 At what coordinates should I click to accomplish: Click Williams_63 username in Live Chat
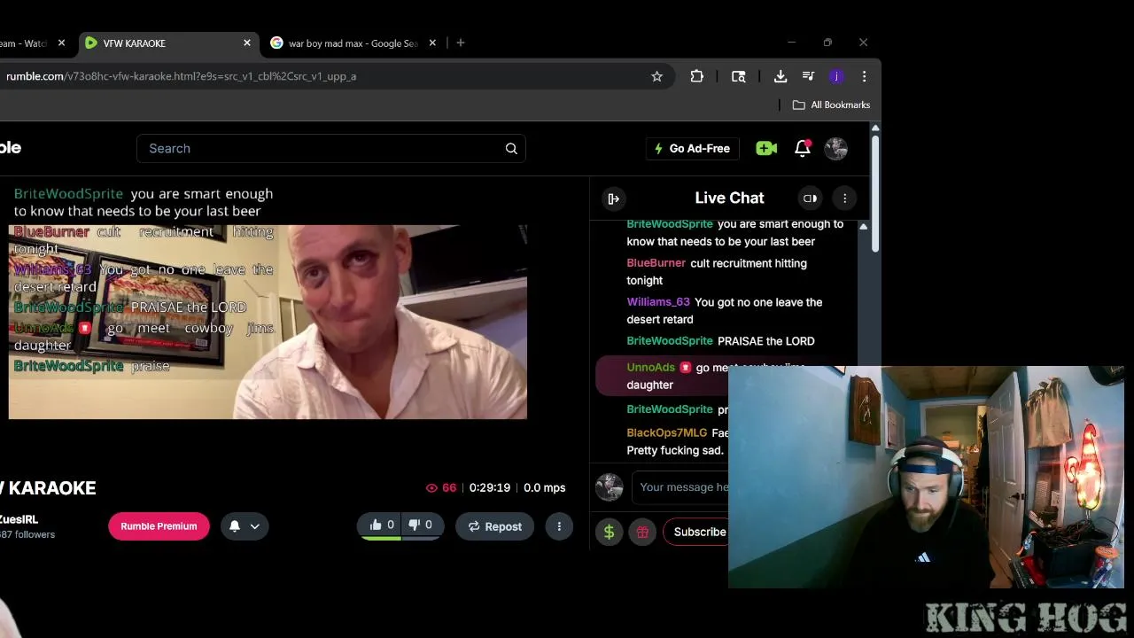point(658,302)
